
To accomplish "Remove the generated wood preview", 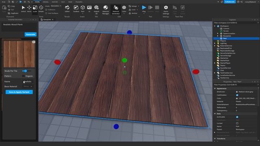I will (x=34, y=42).
